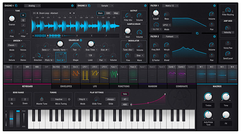Click the Env 3 modulation source
The width and height of the screenshot is (241, 134).
point(75,73)
